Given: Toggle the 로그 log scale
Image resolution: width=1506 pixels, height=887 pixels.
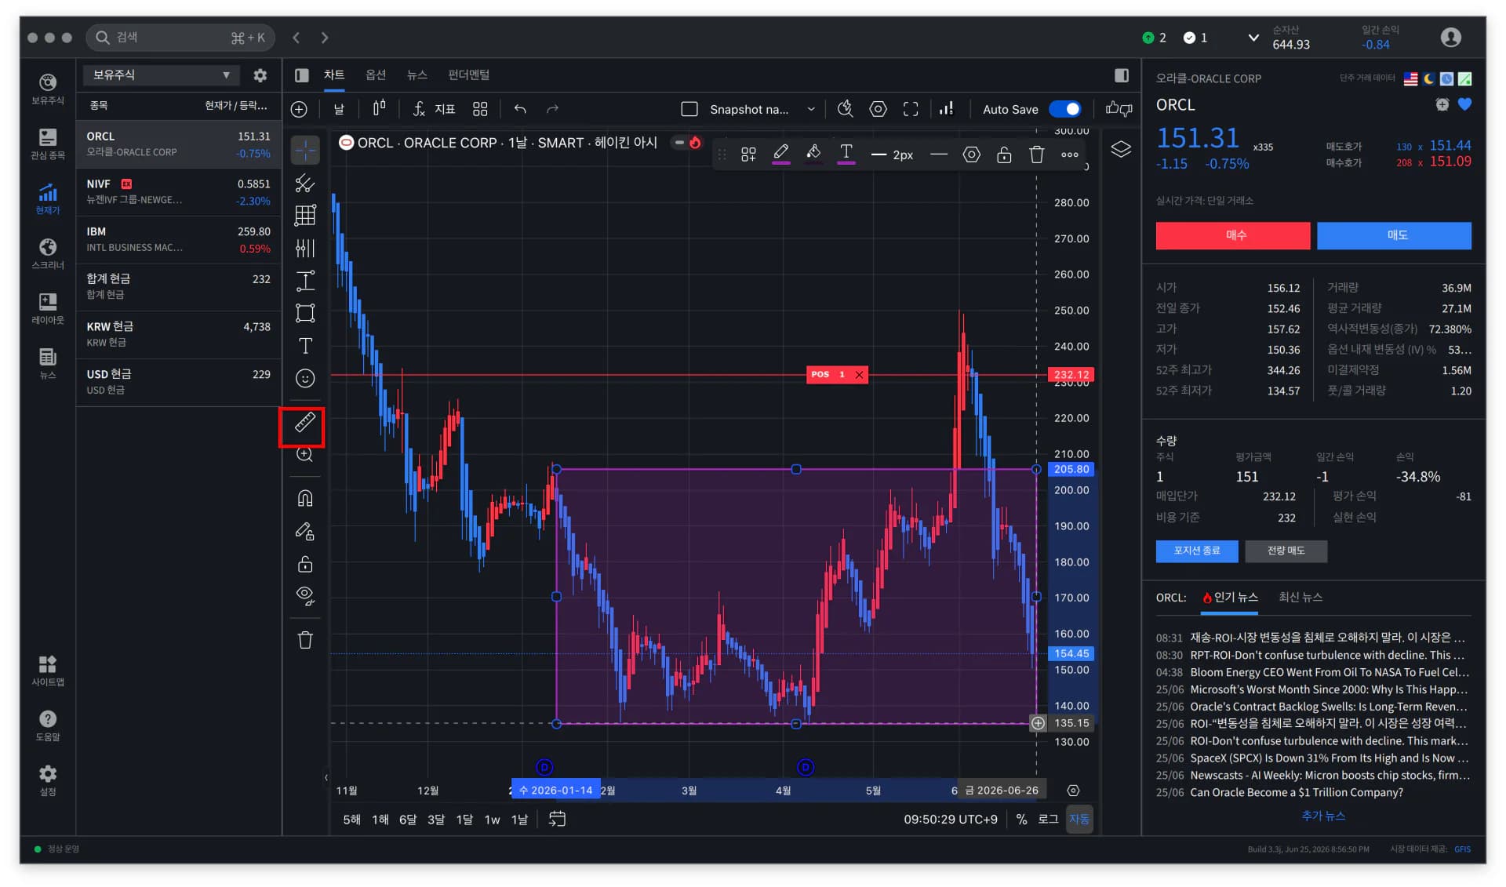Looking at the screenshot, I should click(1048, 819).
